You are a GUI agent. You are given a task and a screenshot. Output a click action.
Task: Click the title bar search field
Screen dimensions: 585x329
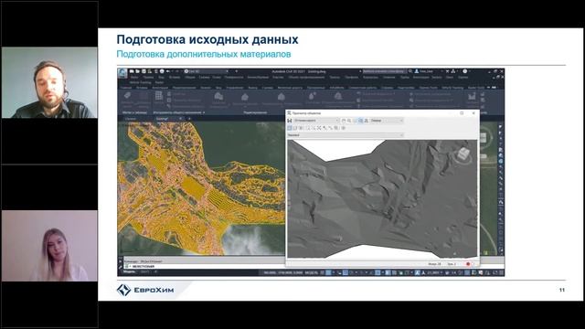[384, 71]
